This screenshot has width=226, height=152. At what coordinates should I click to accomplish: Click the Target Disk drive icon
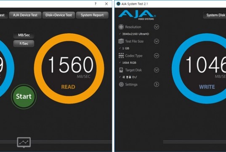click(x=121, y=70)
